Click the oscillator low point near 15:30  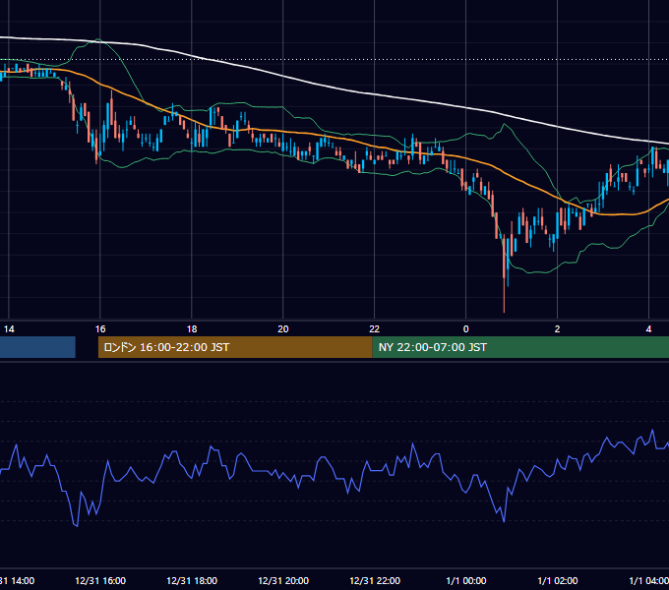tap(77, 526)
